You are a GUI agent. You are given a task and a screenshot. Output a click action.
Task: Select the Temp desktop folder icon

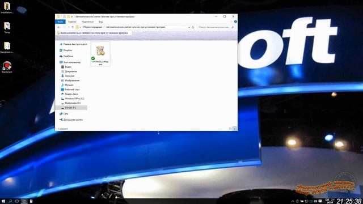click(x=7, y=28)
